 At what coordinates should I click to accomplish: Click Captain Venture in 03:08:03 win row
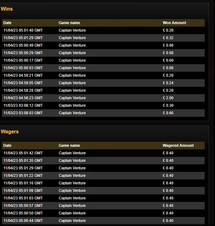click(72, 113)
